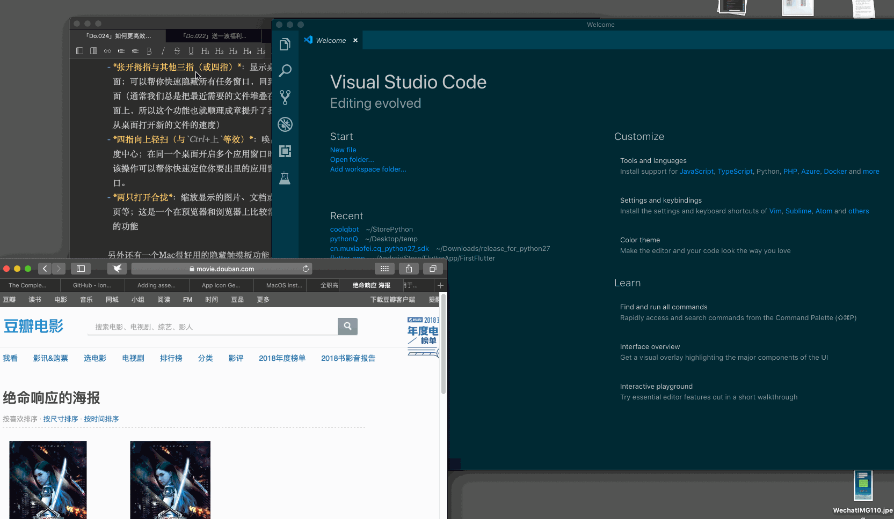This screenshot has height=519, width=894.
Task: Open Safari share menu
Action: click(409, 269)
